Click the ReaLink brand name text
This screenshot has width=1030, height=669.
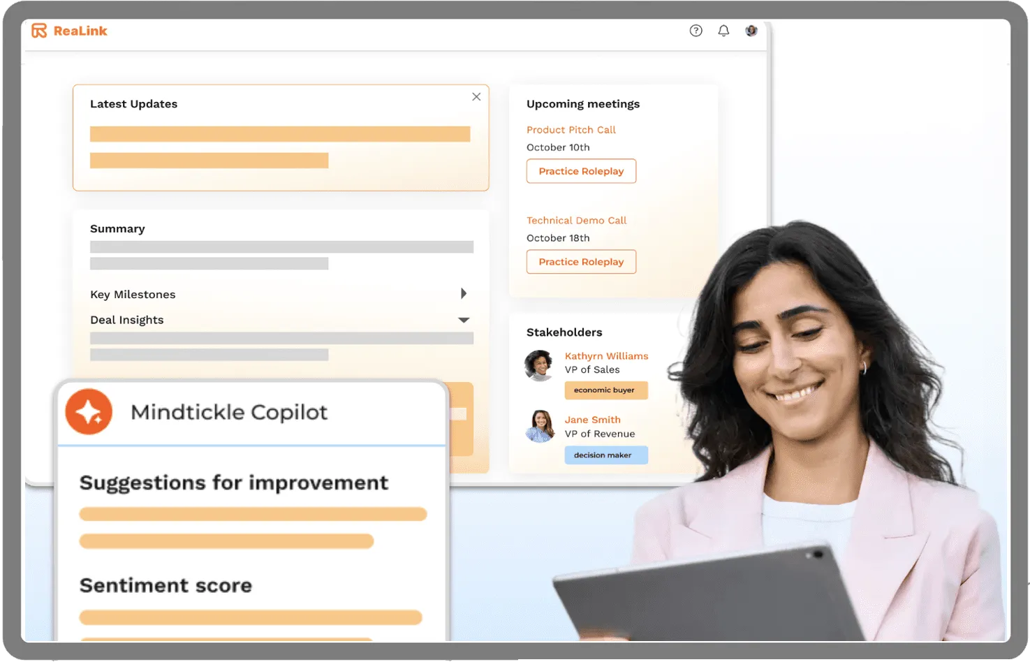[80, 31]
